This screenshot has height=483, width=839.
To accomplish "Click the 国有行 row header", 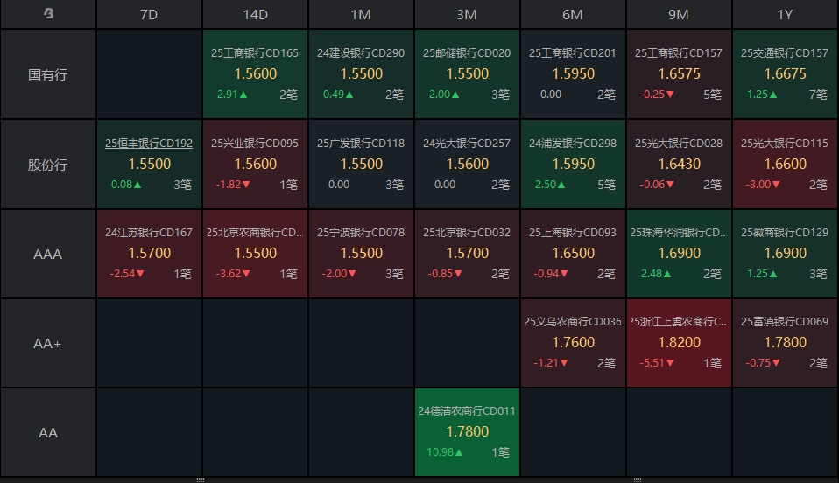I will [x=48, y=74].
